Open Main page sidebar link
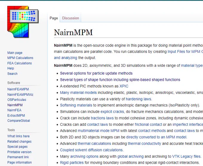 point(15,53)
